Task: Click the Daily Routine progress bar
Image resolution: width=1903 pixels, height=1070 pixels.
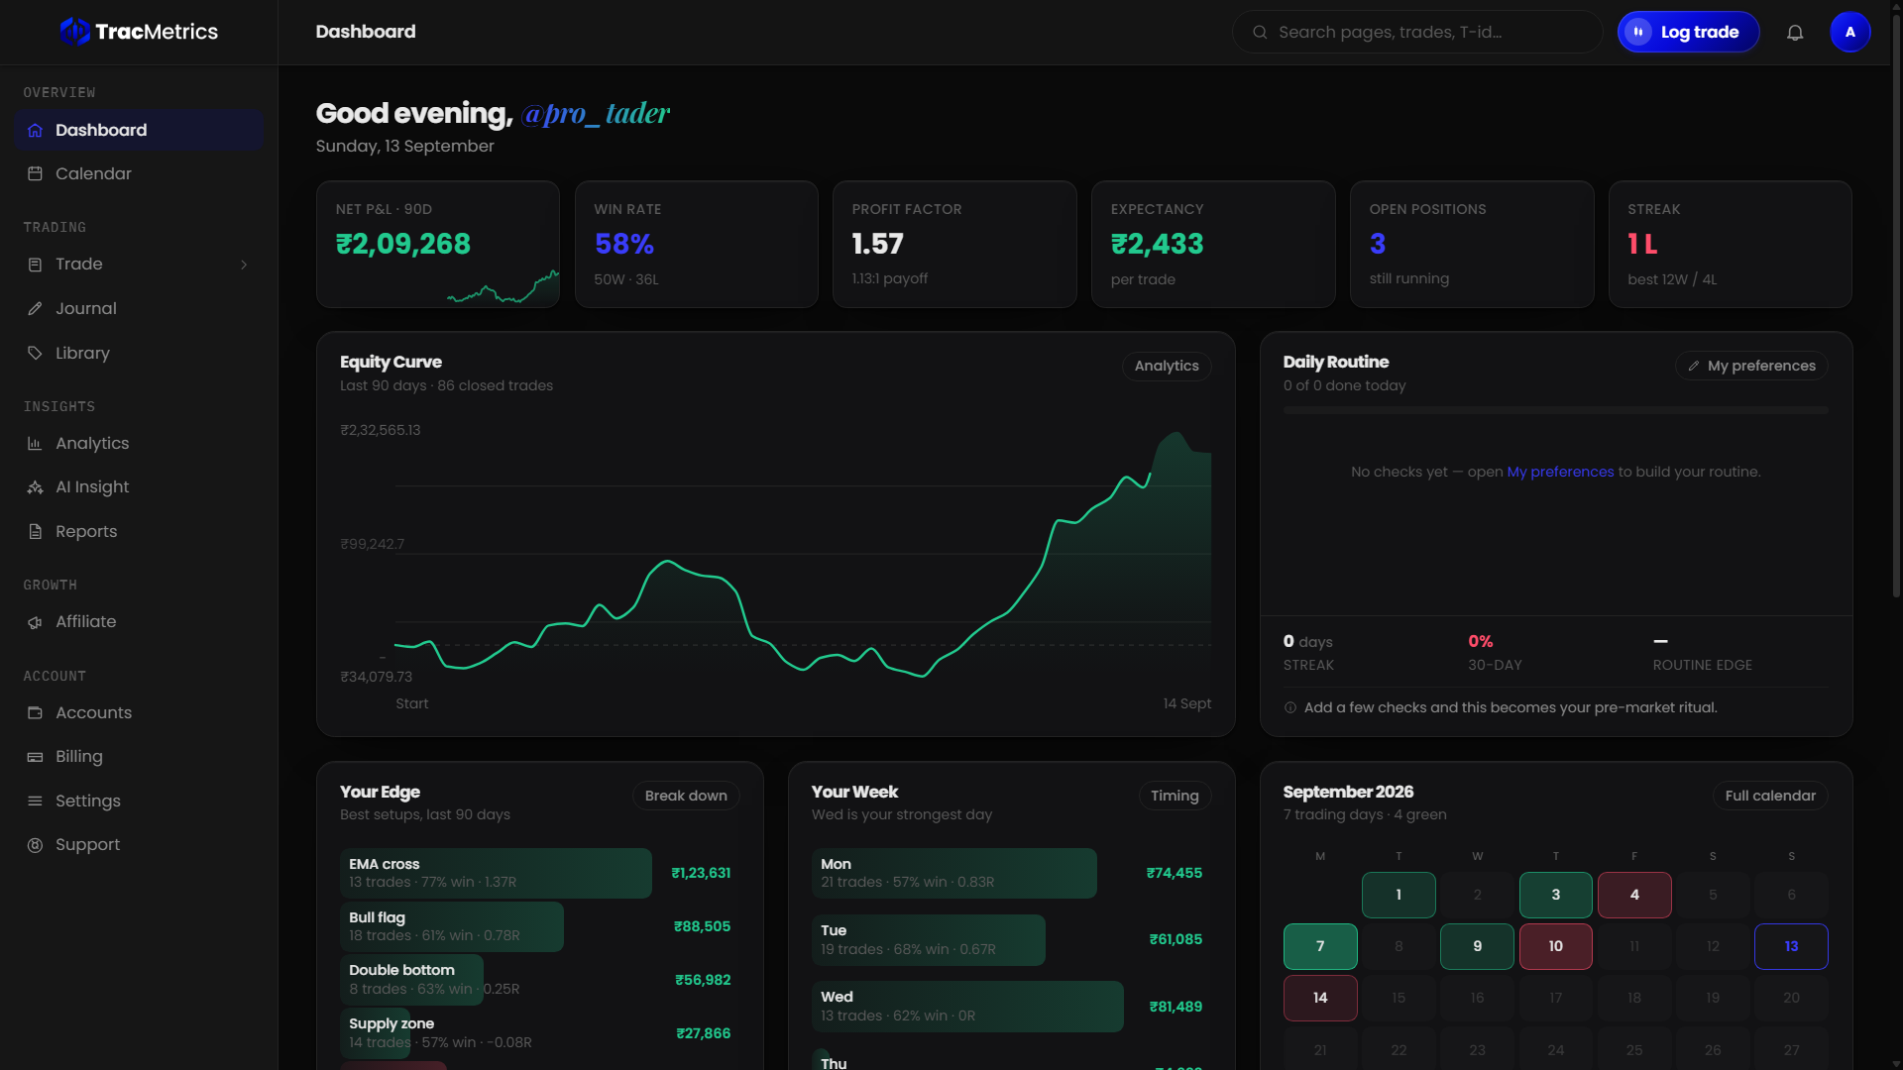Action: click(x=1556, y=410)
